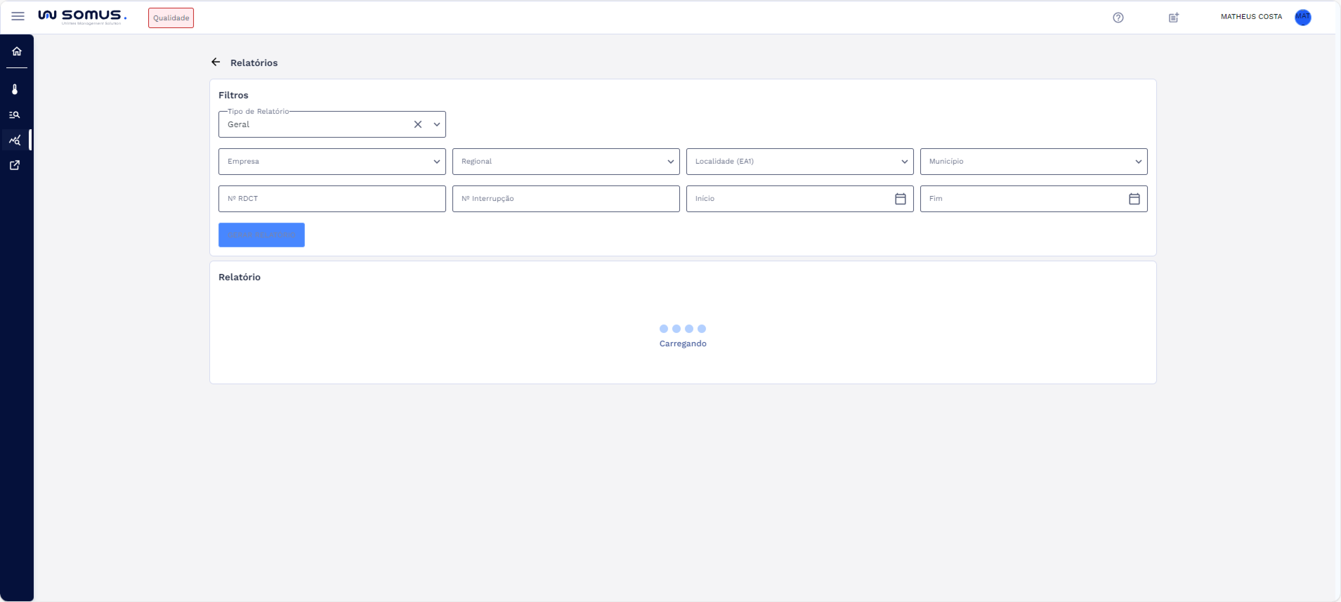Viewport: 1341px width, 602px height.
Task: Open the news notes icon in header
Action: point(1173,18)
